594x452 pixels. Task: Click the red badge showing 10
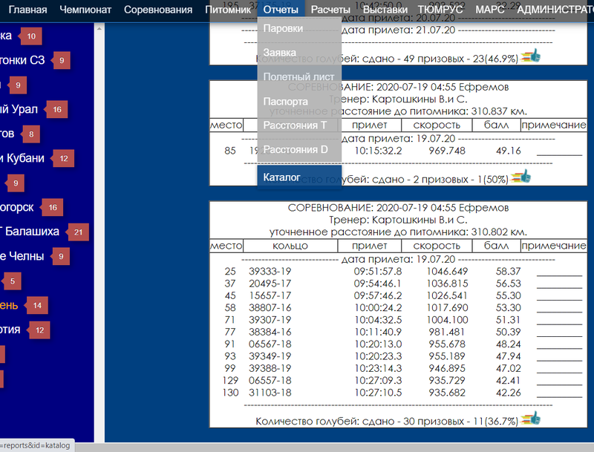pos(30,36)
